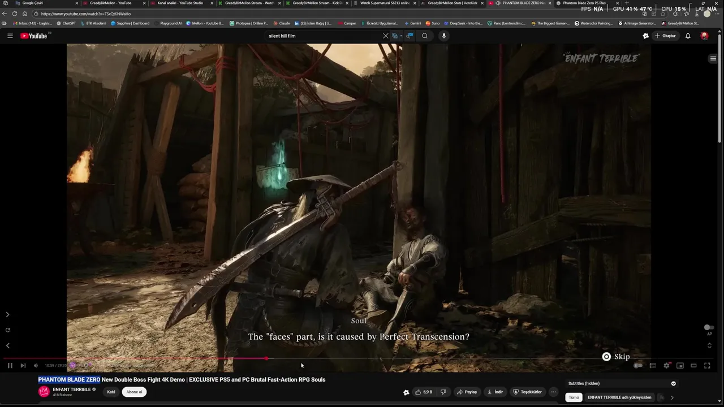Like the video (5,9 B)
The image size is (724, 407).
[424, 392]
